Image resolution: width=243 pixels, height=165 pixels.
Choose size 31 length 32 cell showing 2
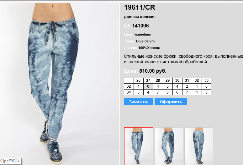(x=187, y=86)
